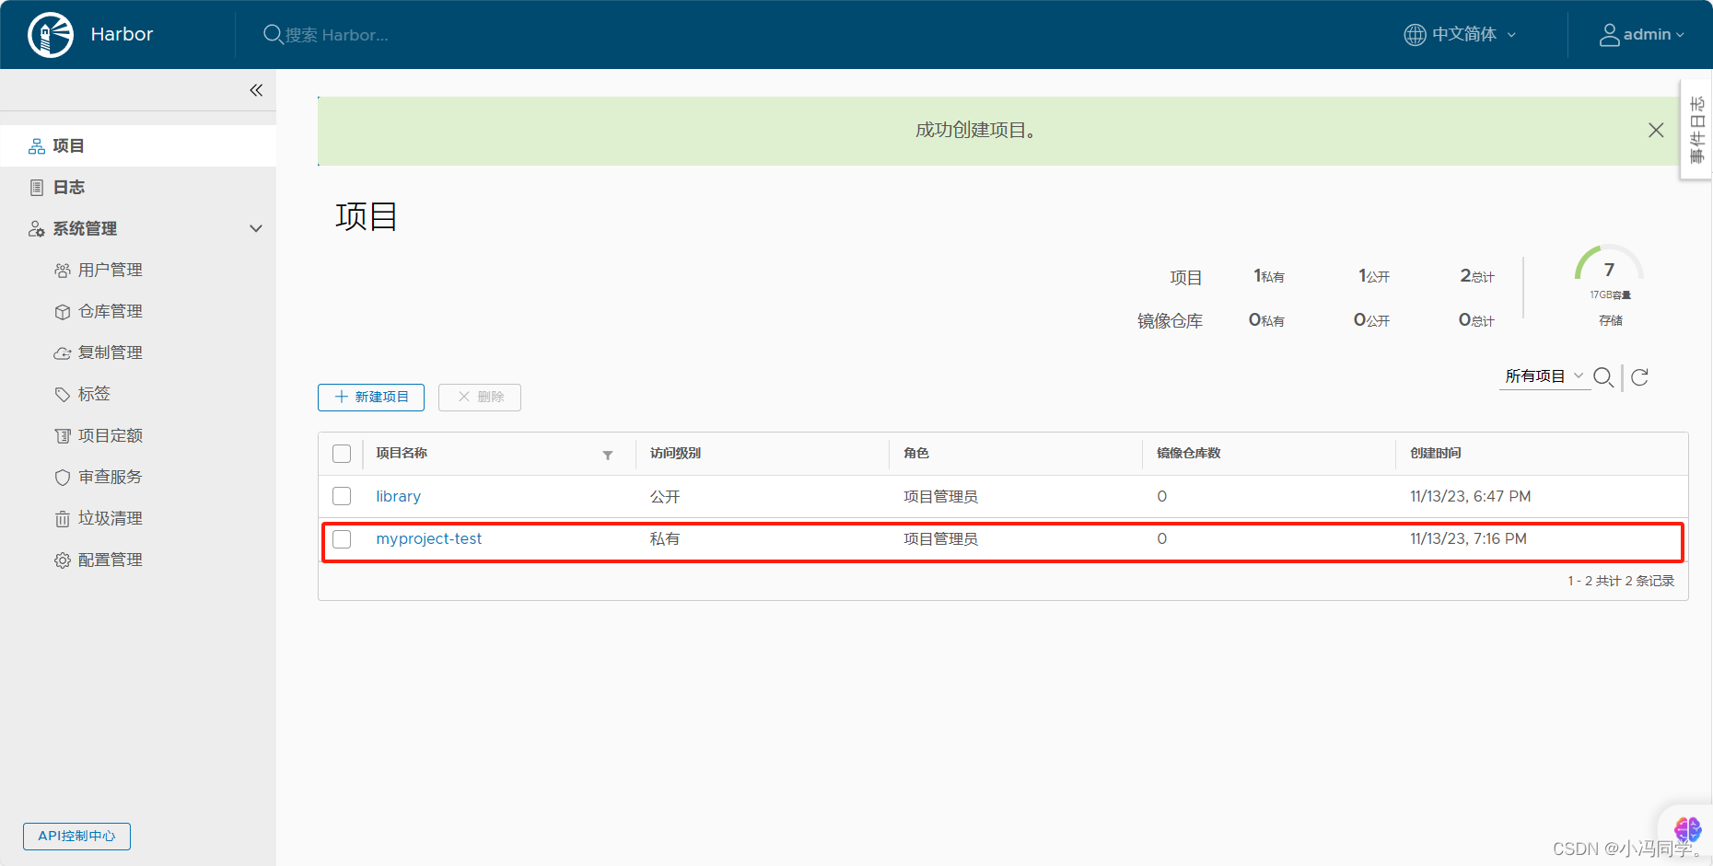Click the 仓库管理 cube icon

point(63,312)
